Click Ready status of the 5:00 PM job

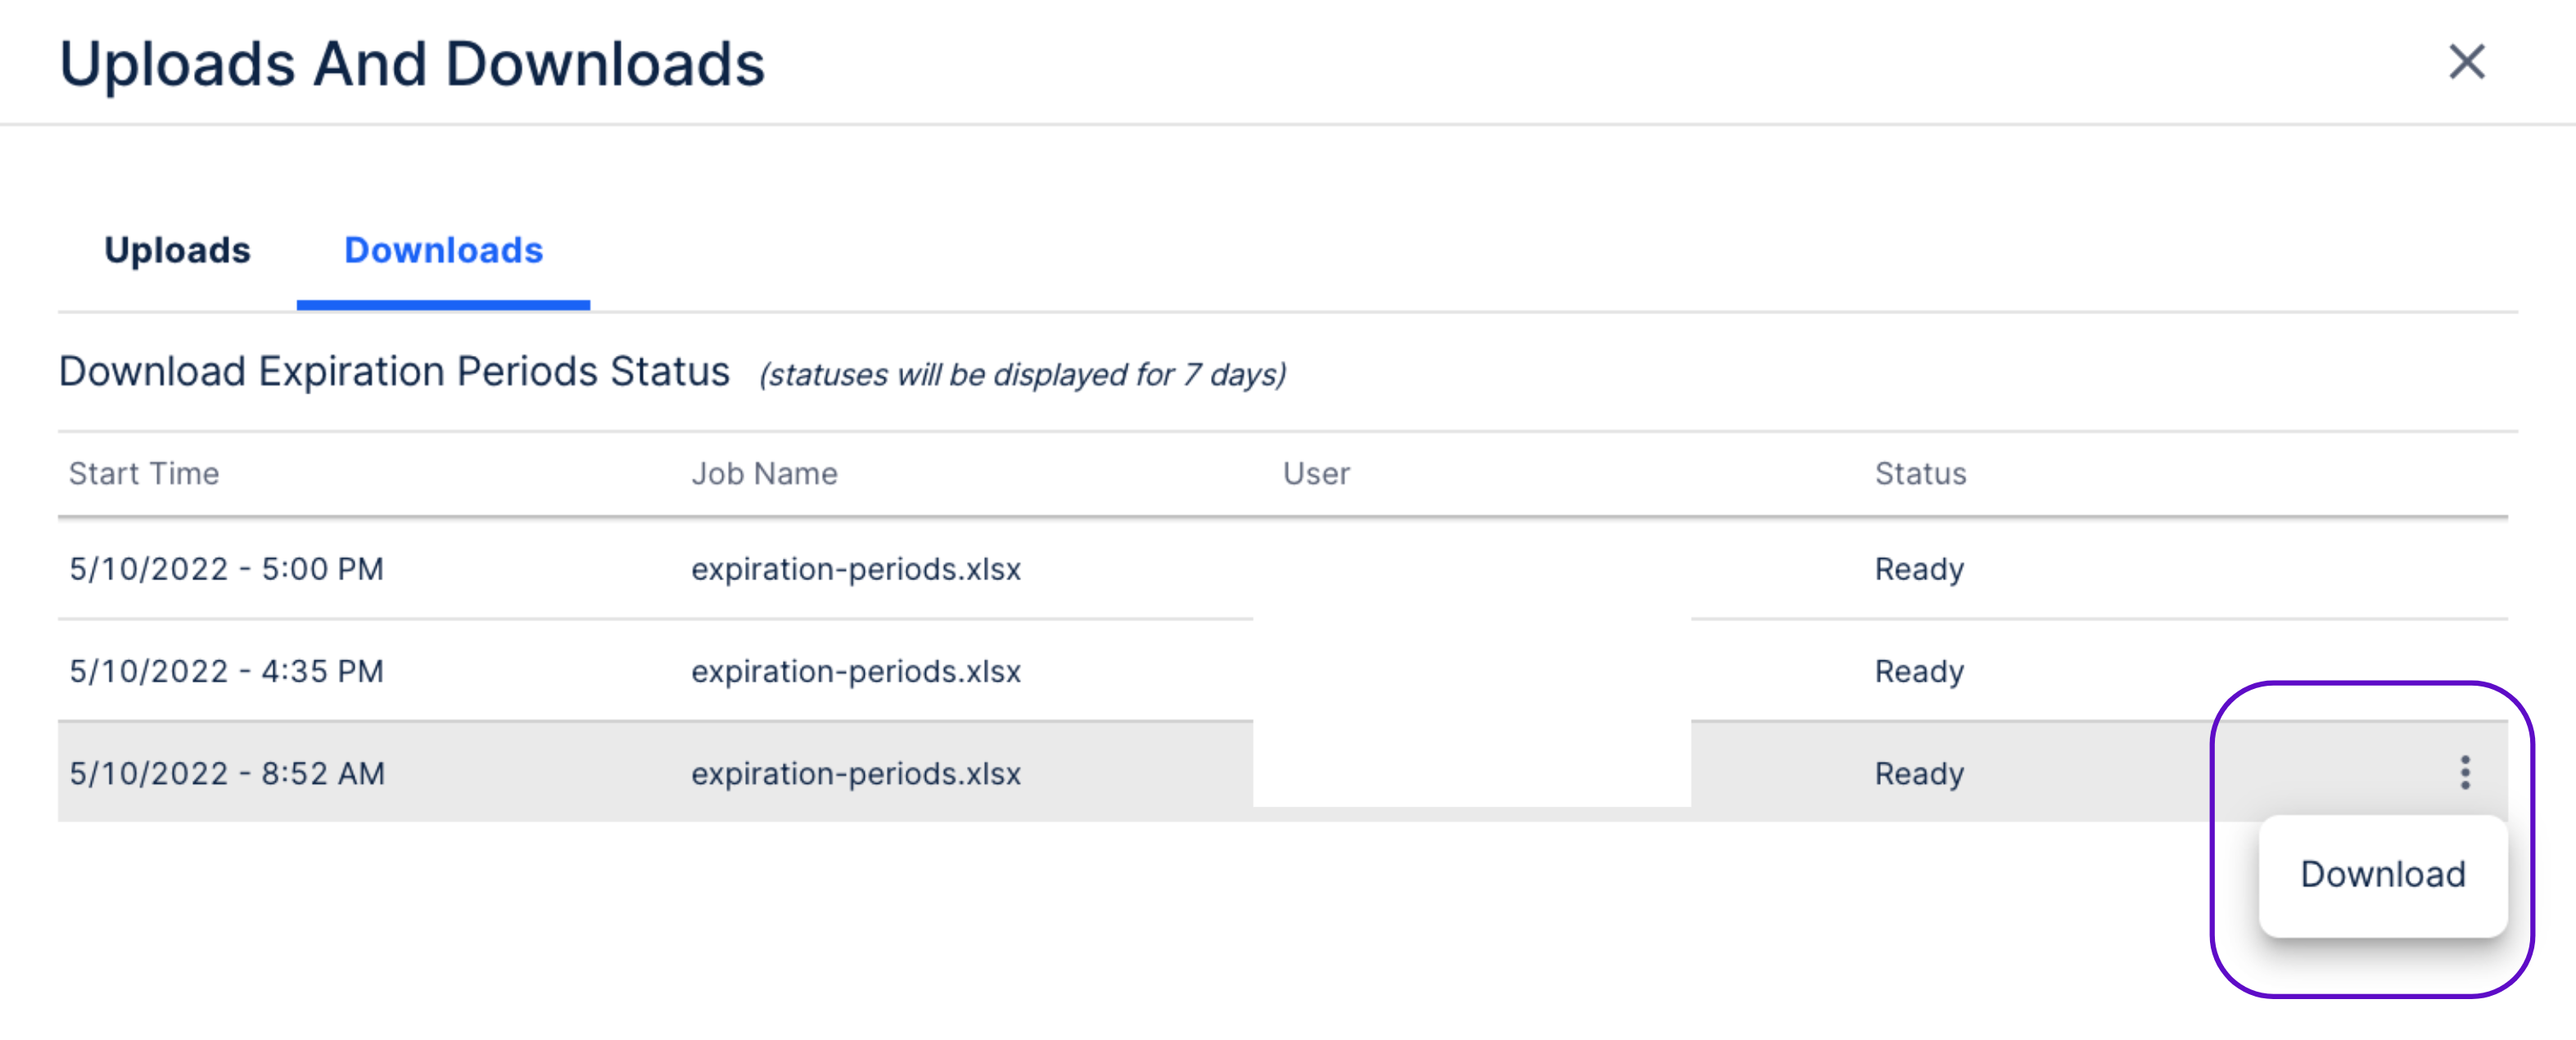(1919, 570)
